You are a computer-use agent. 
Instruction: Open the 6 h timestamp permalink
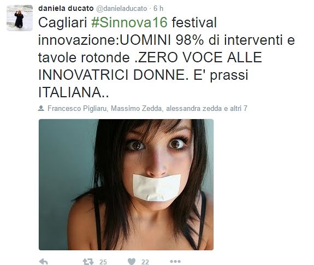point(158,8)
